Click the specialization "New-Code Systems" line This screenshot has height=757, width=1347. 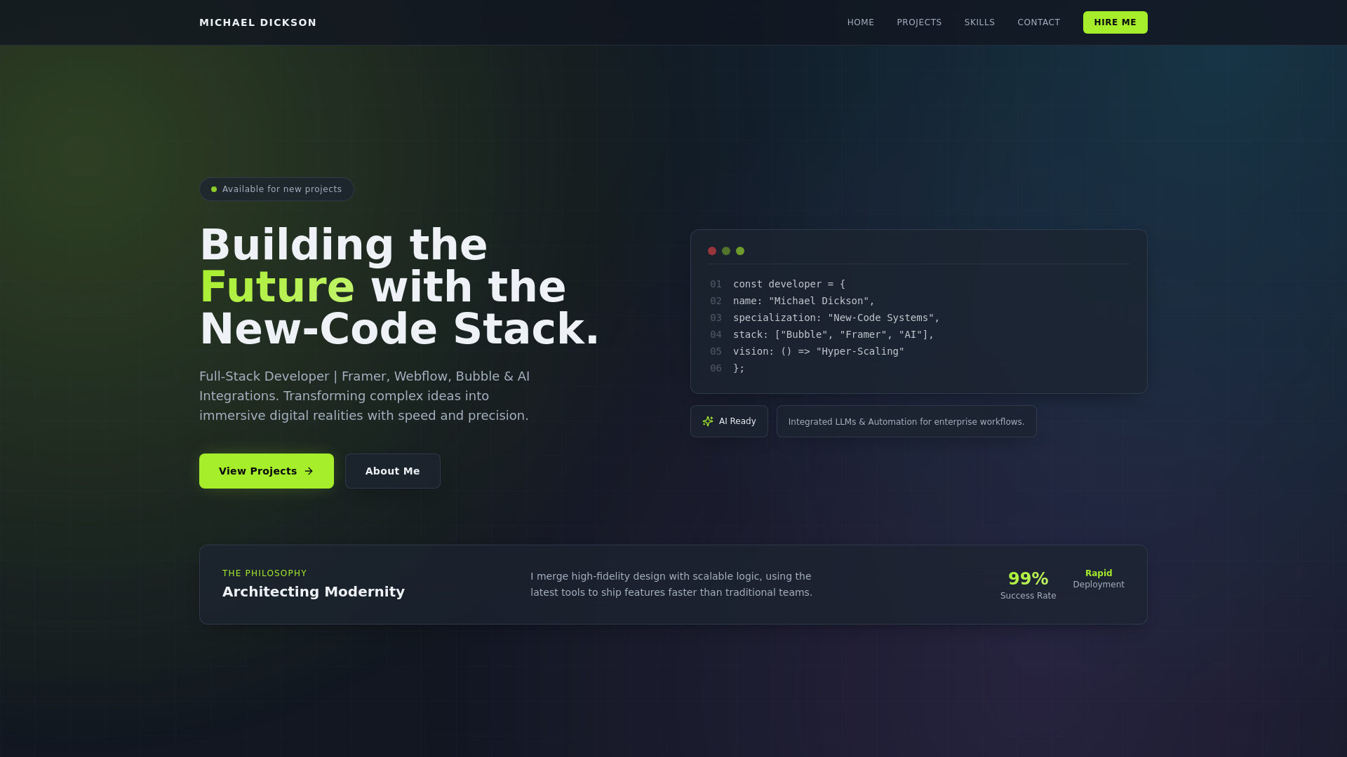point(836,318)
